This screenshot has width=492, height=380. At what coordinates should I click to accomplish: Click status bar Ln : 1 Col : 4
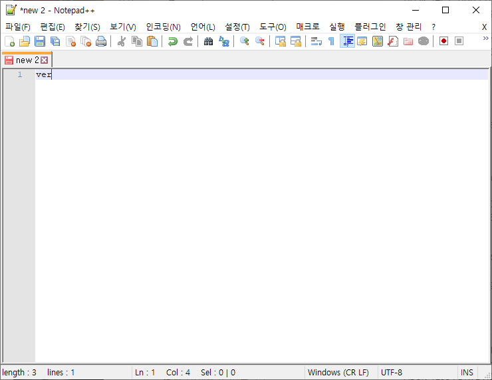tap(162, 373)
